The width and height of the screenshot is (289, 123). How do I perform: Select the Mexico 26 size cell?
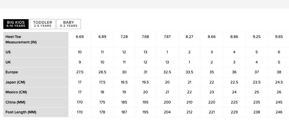[x=279, y=92]
